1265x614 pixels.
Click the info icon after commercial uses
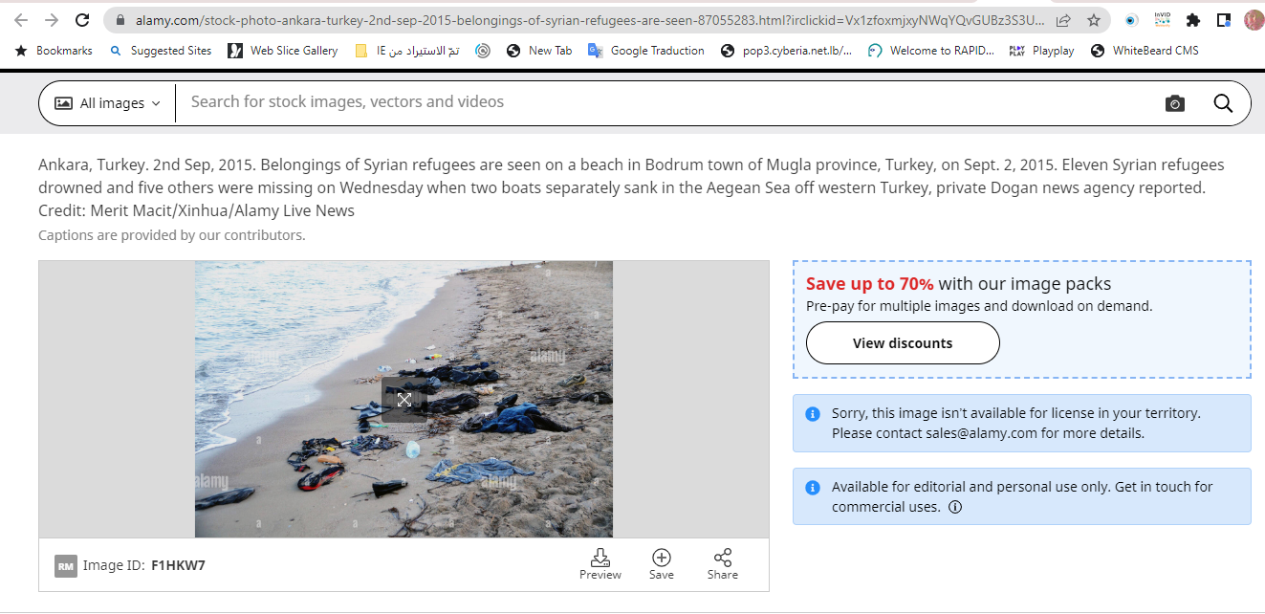tap(955, 507)
